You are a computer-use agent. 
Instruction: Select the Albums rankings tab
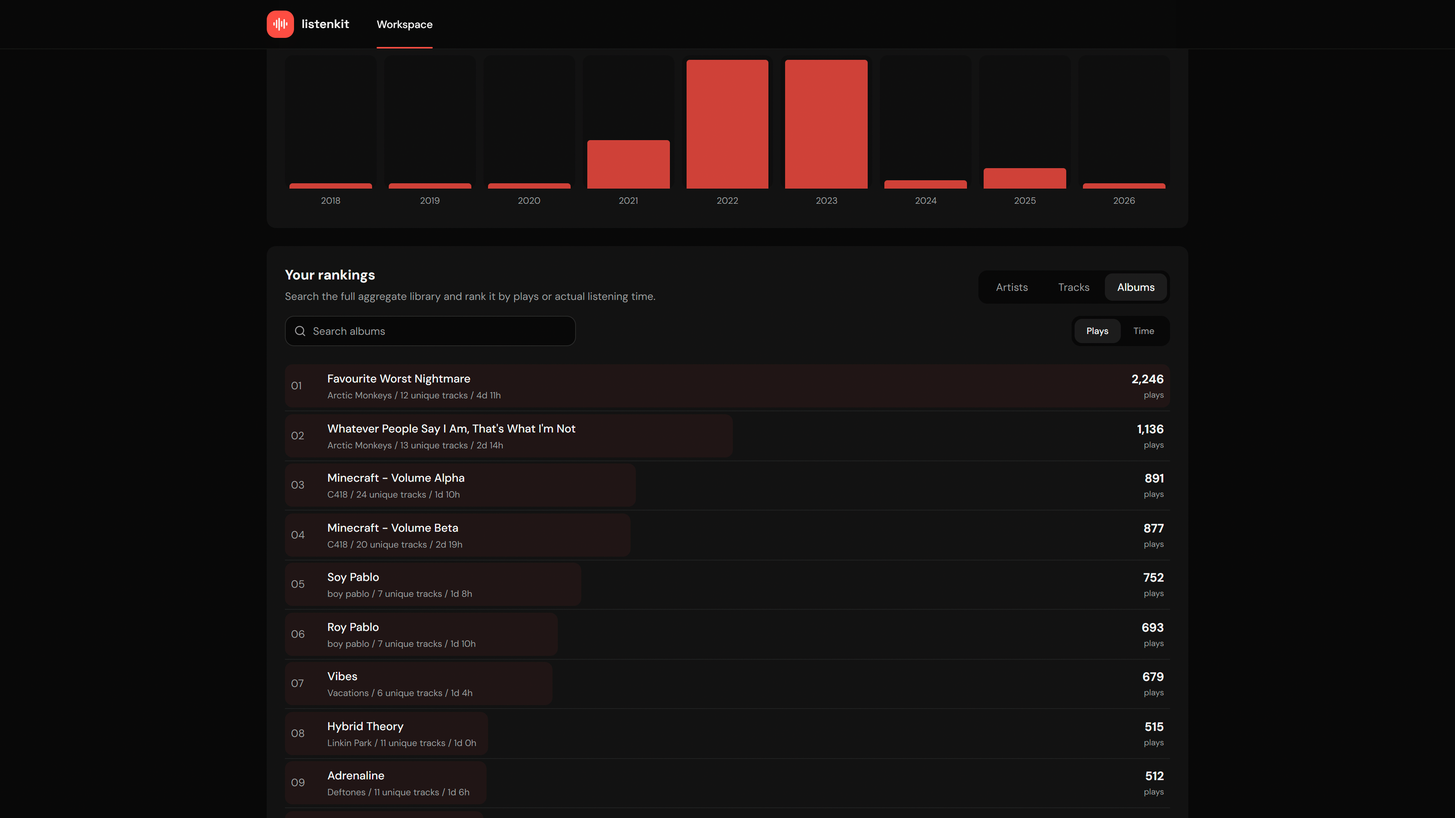[x=1135, y=287]
